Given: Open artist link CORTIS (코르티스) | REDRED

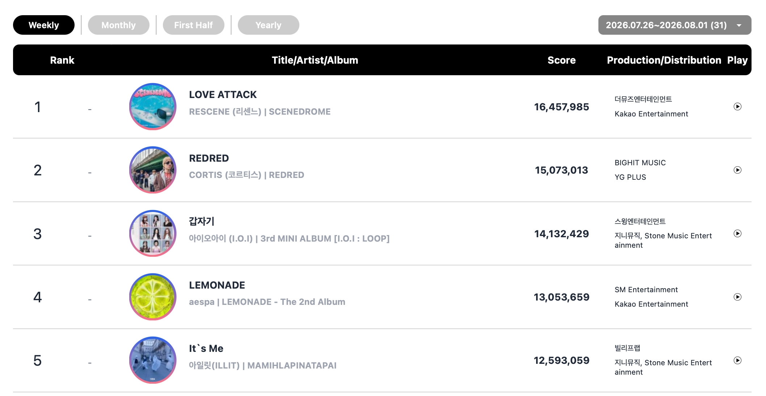Looking at the screenshot, I should tap(247, 175).
